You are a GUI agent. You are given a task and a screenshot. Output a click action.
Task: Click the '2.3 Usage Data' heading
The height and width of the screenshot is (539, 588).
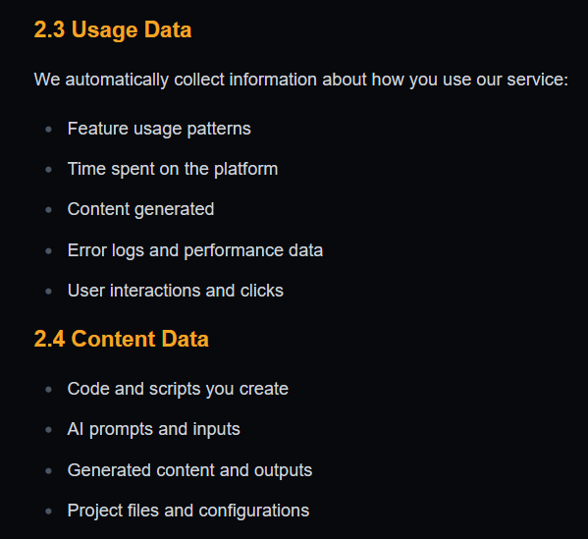click(113, 29)
